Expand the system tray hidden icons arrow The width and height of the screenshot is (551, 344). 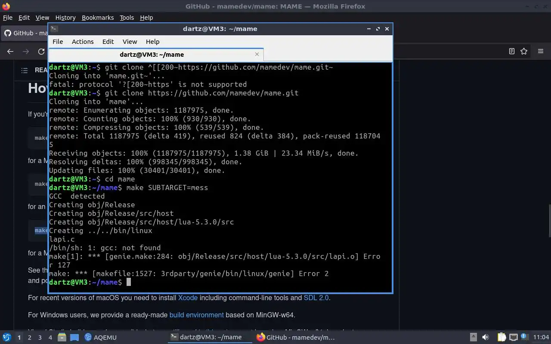(473, 337)
